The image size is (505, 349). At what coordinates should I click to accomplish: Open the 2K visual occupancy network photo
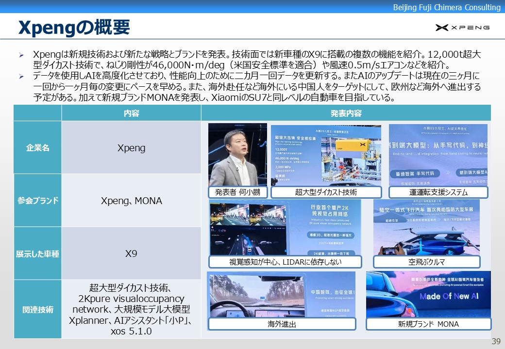click(285, 227)
